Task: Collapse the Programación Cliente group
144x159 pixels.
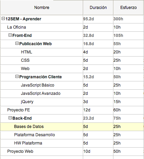Action: pyautogui.click(x=17, y=77)
